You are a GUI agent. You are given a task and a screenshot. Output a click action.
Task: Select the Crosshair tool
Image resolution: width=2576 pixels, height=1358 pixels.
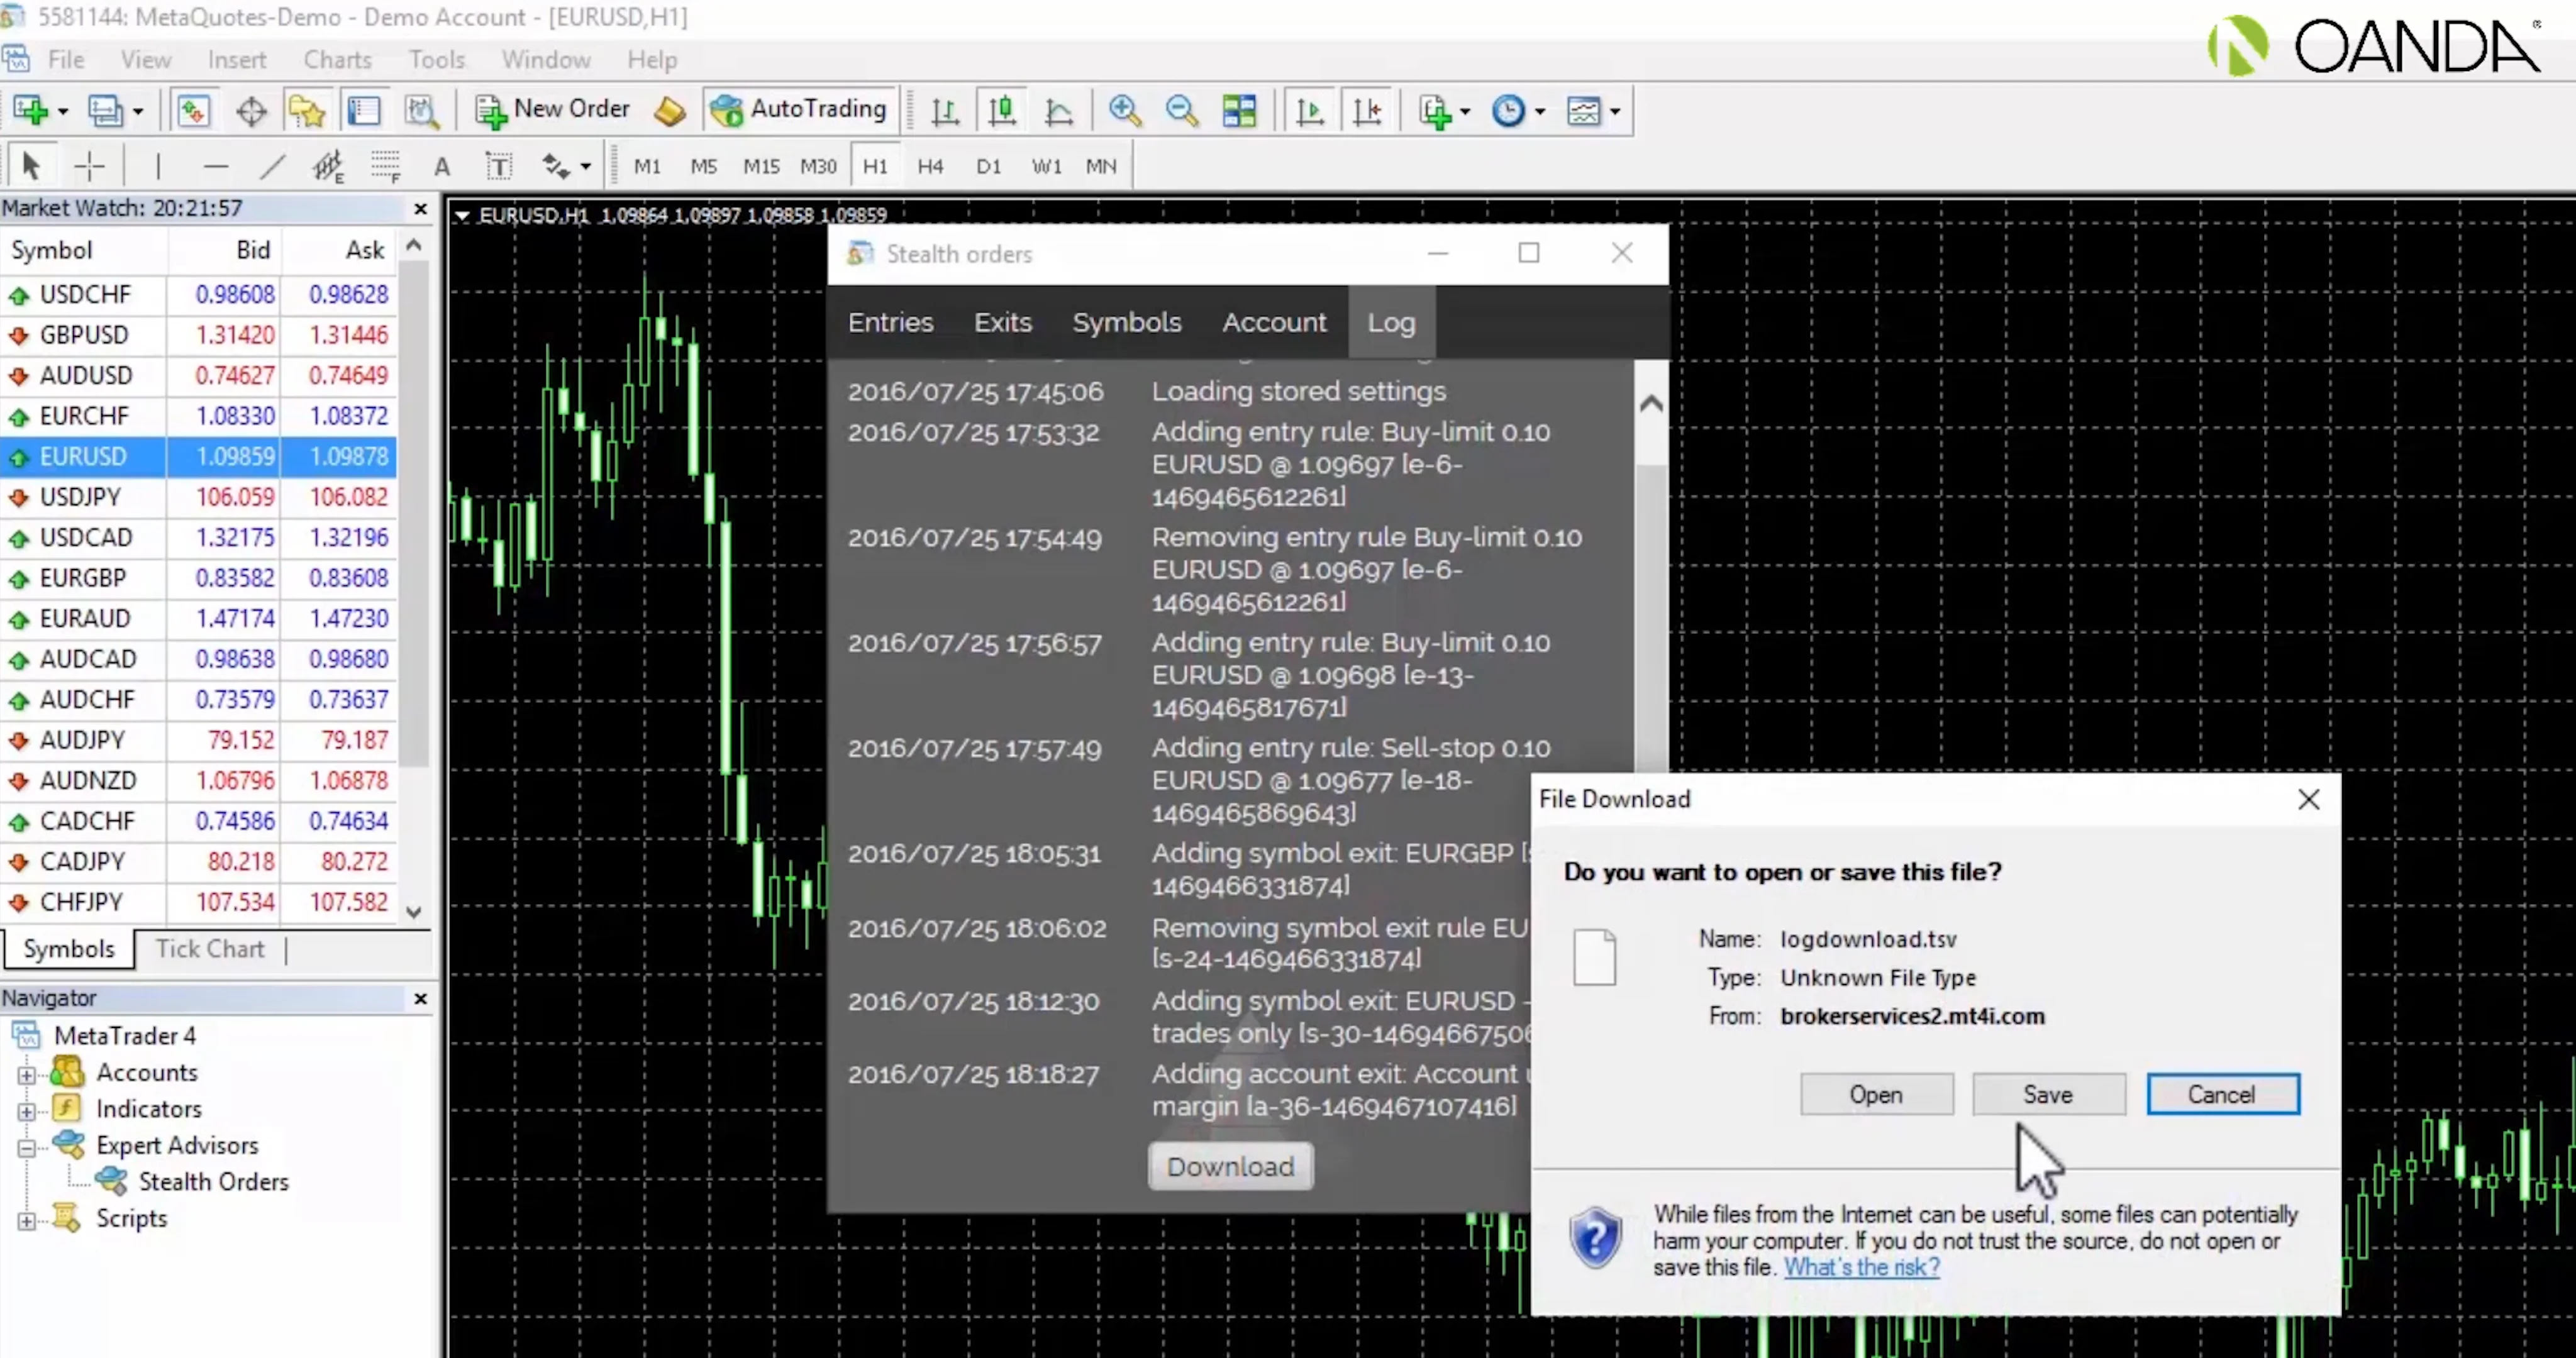(x=90, y=166)
